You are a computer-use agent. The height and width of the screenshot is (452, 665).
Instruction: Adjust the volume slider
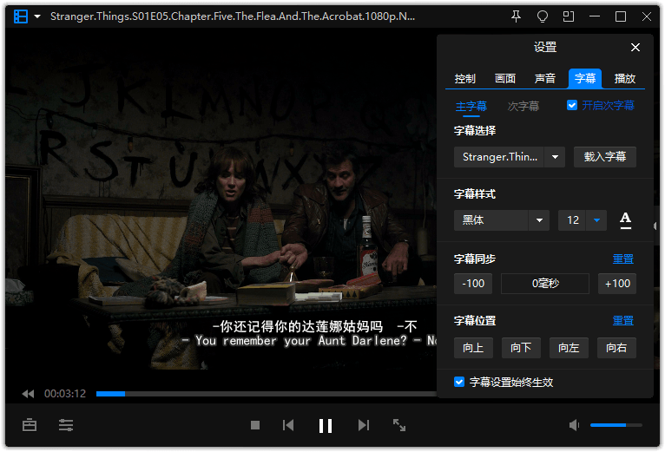616,425
